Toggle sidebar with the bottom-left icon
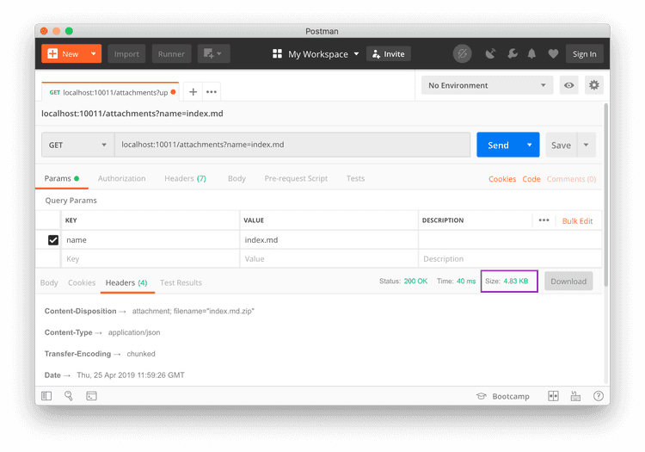 click(46, 396)
